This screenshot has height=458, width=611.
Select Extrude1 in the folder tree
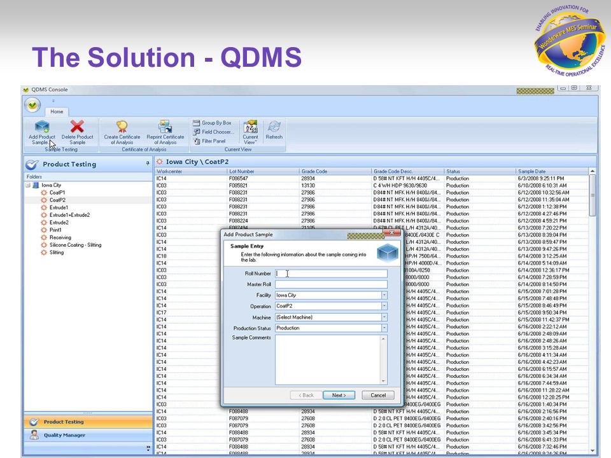(x=59, y=207)
